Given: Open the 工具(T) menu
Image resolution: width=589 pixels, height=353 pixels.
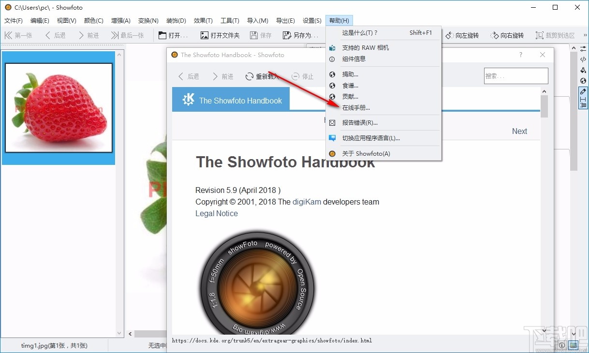Looking at the screenshot, I should pos(230,21).
